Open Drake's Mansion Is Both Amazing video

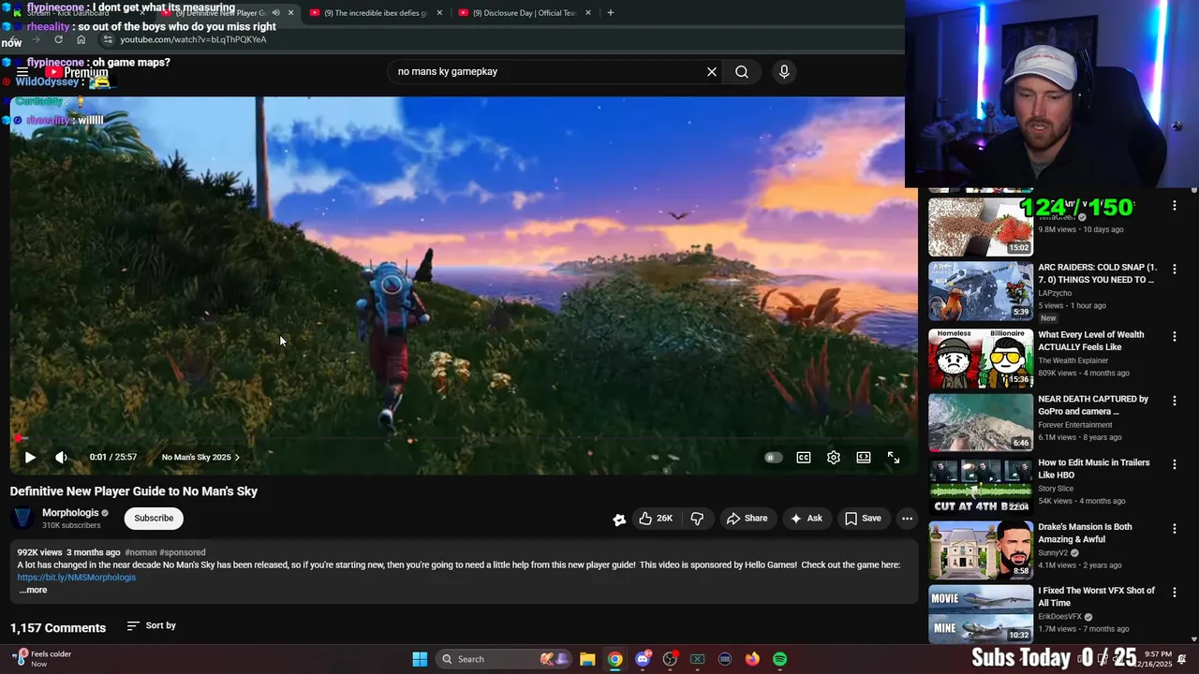click(x=1085, y=533)
